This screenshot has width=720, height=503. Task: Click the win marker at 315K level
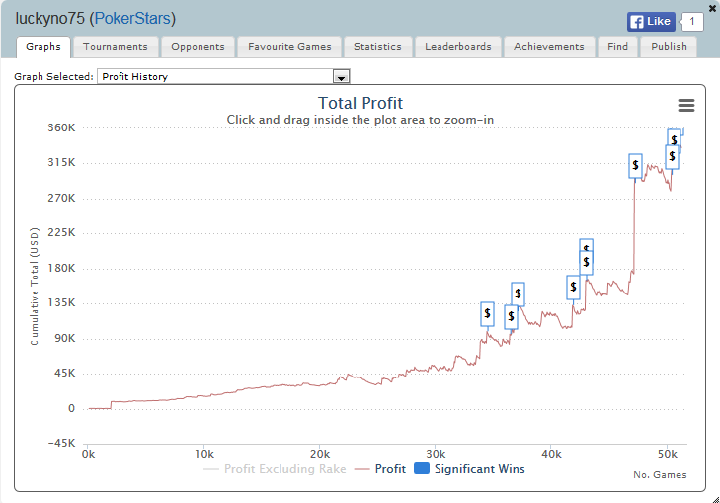(635, 165)
